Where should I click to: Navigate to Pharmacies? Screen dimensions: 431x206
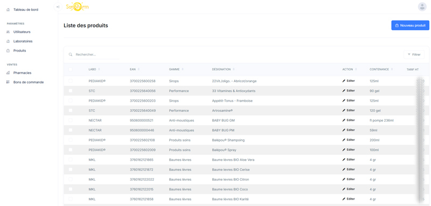pos(22,73)
